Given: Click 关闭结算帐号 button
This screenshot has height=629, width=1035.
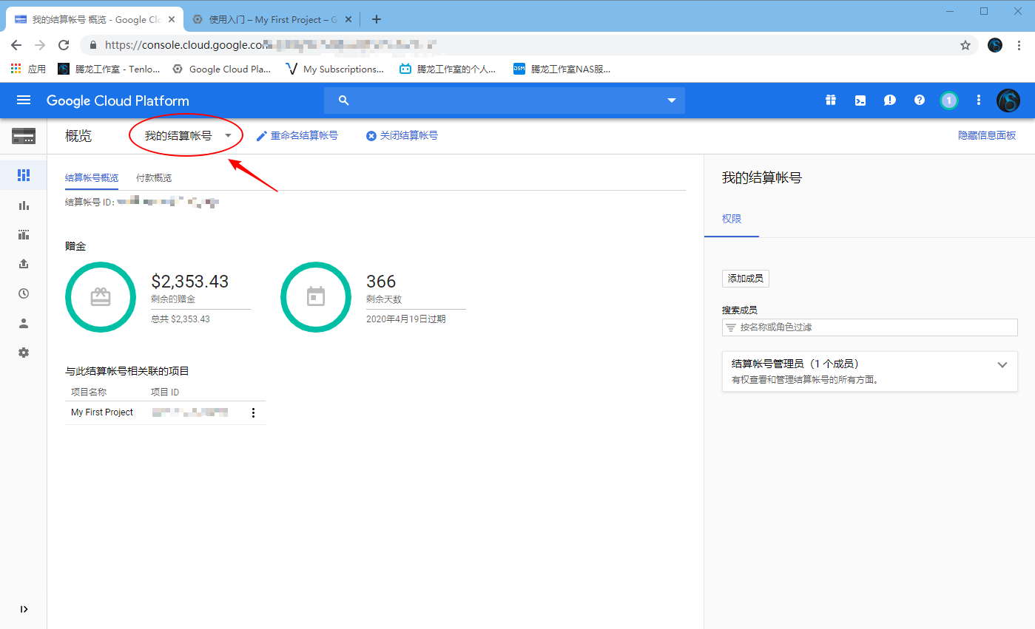Looking at the screenshot, I should pos(402,136).
